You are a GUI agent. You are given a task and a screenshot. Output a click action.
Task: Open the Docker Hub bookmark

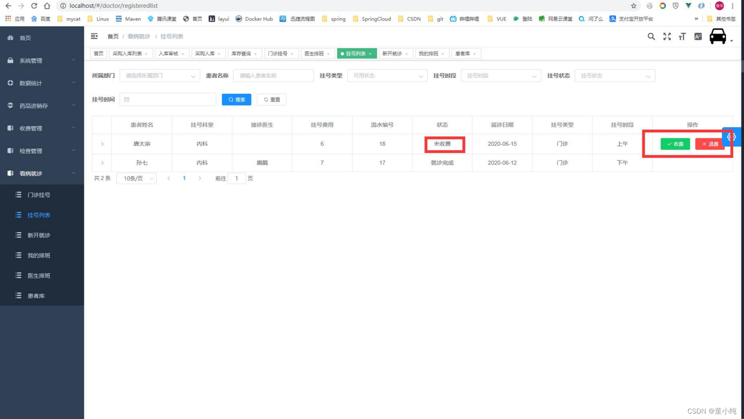(254, 19)
